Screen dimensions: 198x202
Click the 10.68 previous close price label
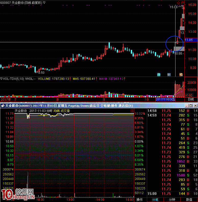click(9, 142)
